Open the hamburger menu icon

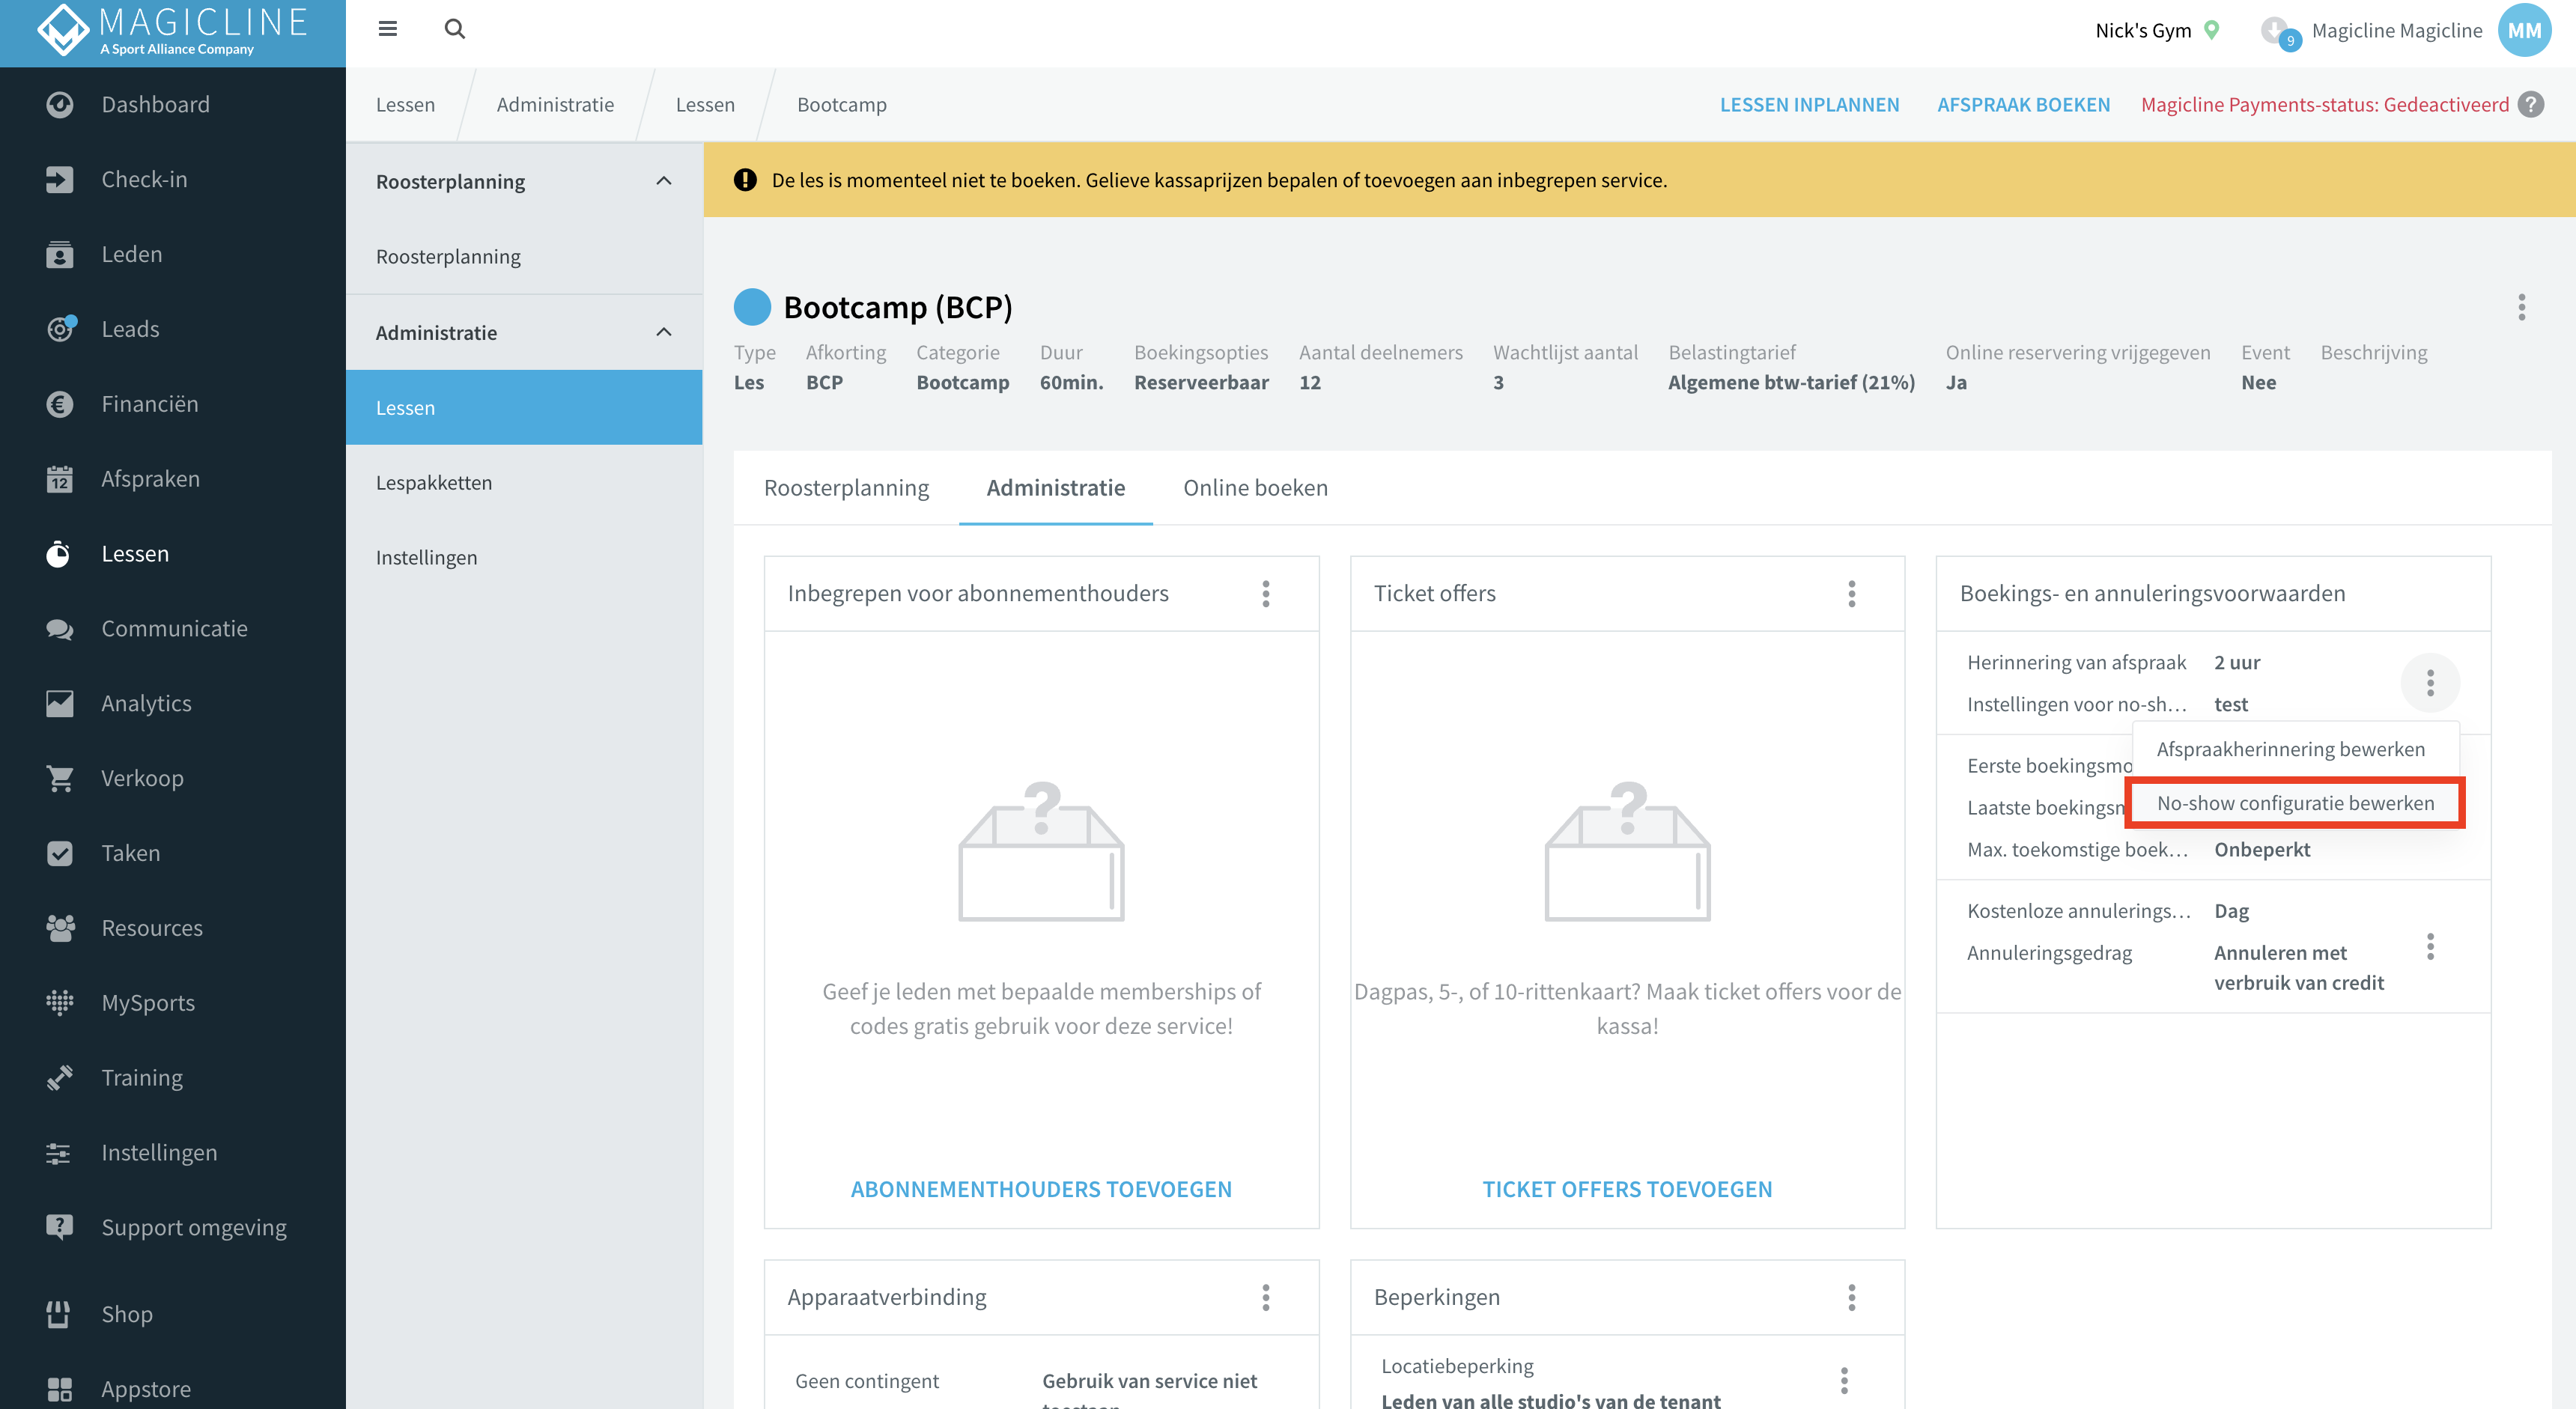click(388, 29)
